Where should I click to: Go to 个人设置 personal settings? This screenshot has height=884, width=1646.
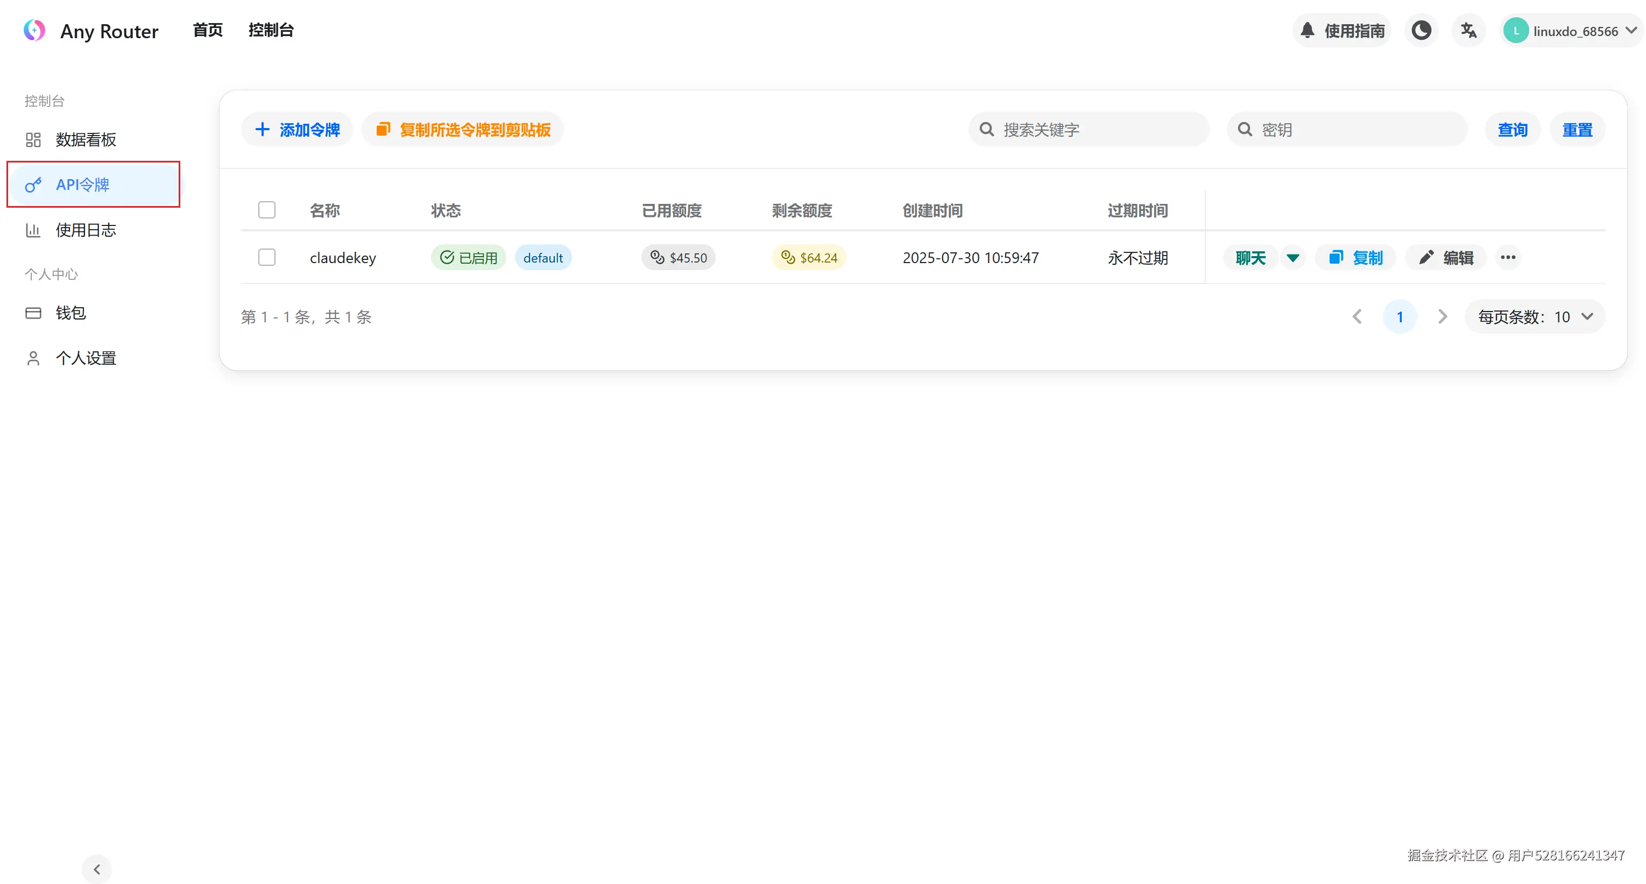coord(85,358)
